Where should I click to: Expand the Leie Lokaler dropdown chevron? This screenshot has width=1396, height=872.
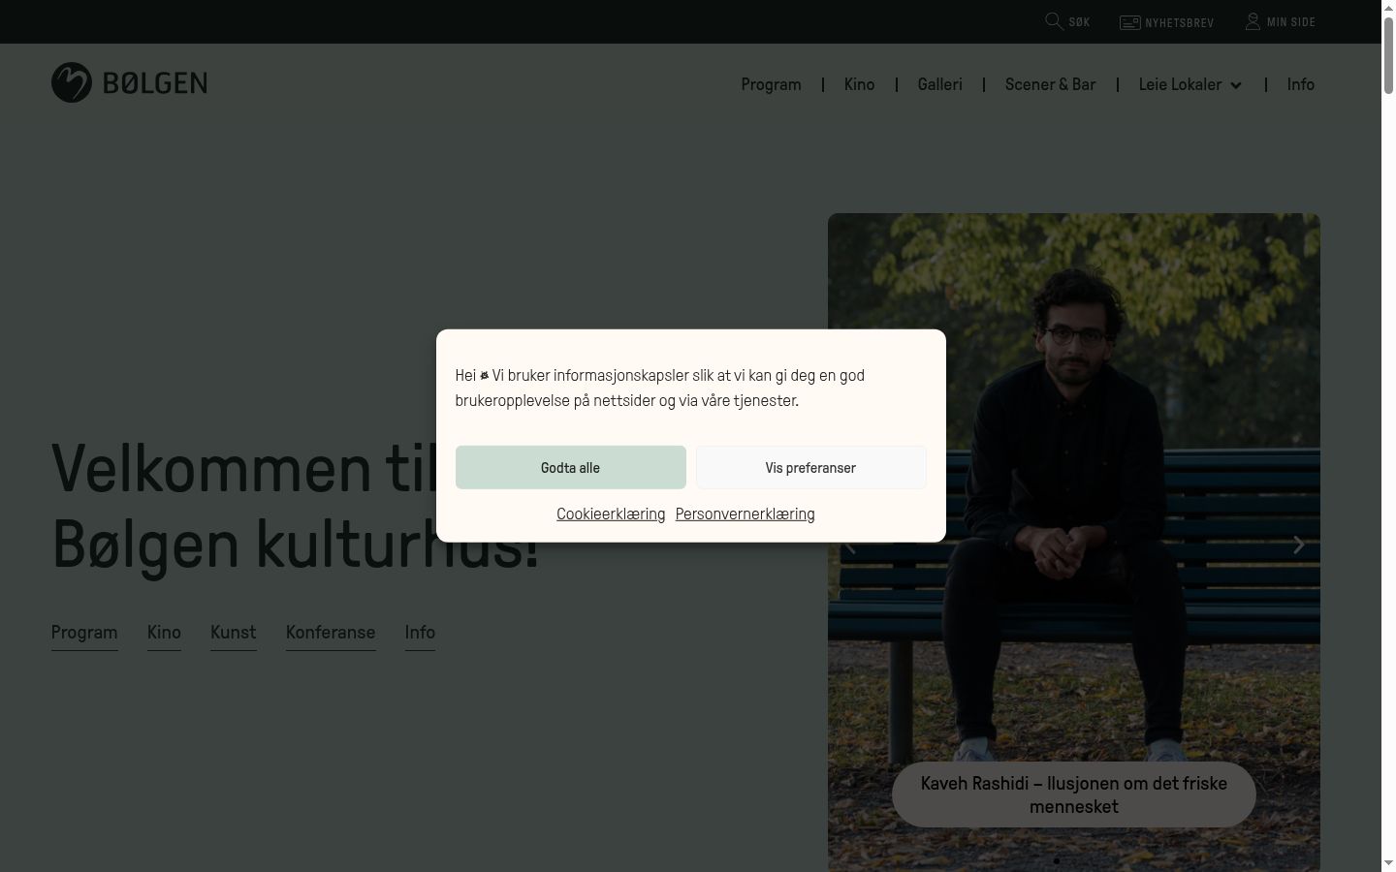point(1236,85)
